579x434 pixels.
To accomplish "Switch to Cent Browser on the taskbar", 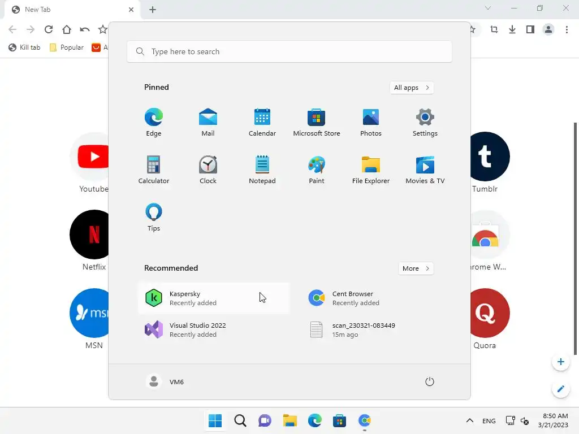I will coord(365,420).
